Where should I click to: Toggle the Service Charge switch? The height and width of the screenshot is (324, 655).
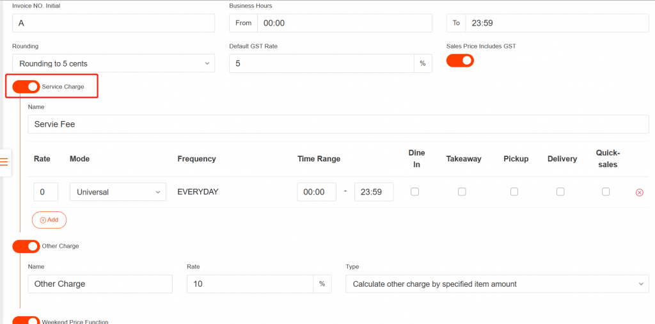pyautogui.click(x=26, y=86)
